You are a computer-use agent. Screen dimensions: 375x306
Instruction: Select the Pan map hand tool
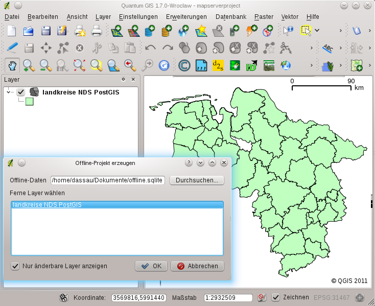click(12, 65)
